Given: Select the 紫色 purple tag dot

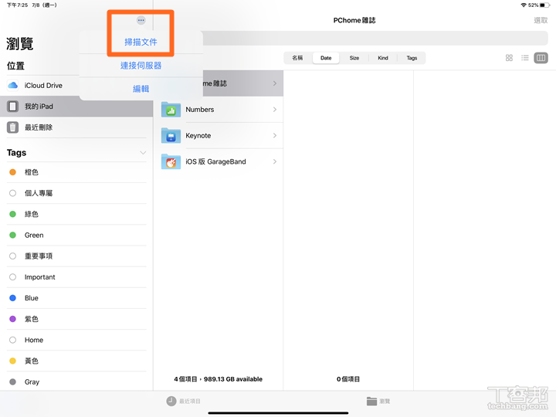Looking at the screenshot, I should 13,319.
